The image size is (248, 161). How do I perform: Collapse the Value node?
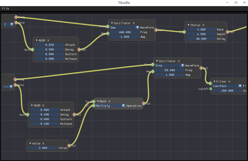pyautogui.click(x=30, y=143)
